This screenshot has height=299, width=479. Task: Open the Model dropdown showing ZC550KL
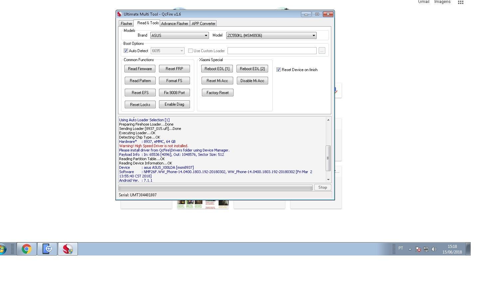[271, 36]
